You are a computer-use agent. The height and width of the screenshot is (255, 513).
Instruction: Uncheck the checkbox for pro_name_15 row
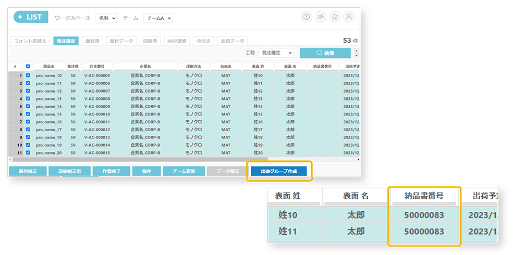(x=28, y=114)
